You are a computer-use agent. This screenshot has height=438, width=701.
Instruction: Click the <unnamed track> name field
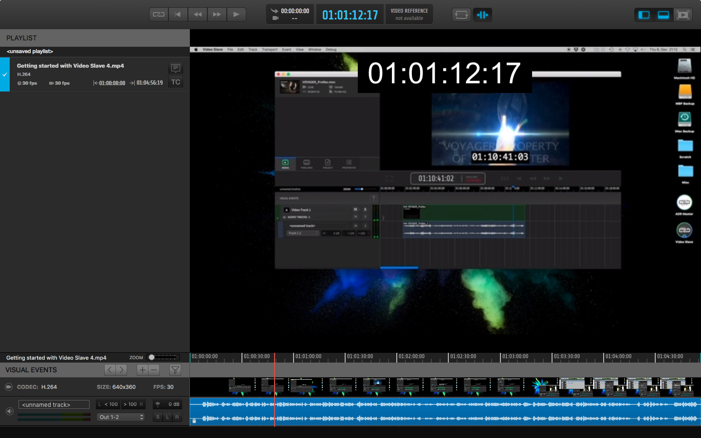click(x=54, y=404)
